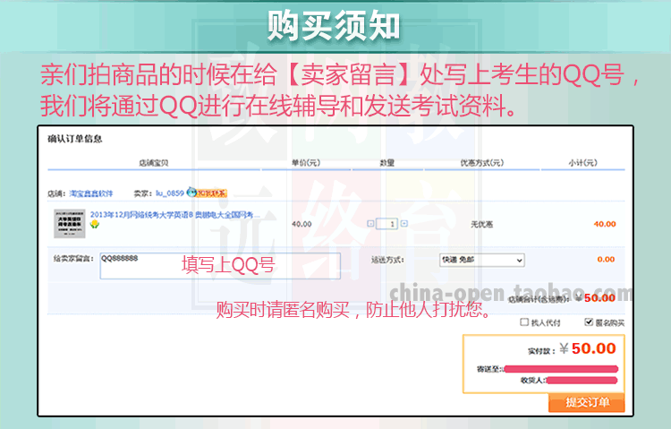Decrease quantity with the minus stepper
671x429 pixels.
[370, 223]
